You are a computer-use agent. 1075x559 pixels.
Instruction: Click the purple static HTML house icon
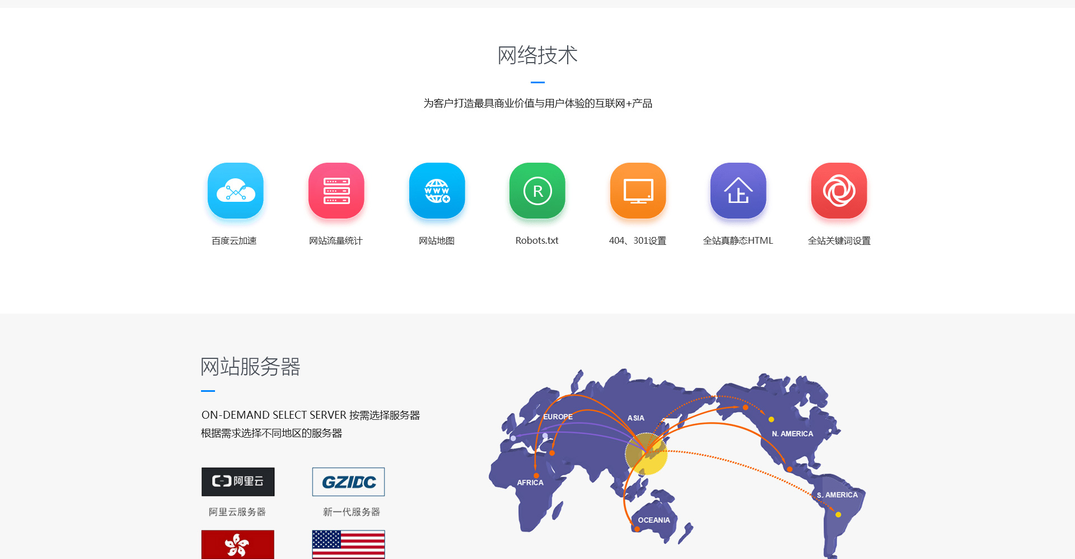point(738,191)
